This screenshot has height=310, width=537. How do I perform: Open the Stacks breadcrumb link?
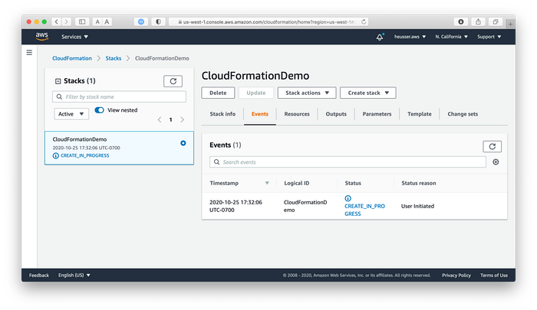(x=114, y=58)
